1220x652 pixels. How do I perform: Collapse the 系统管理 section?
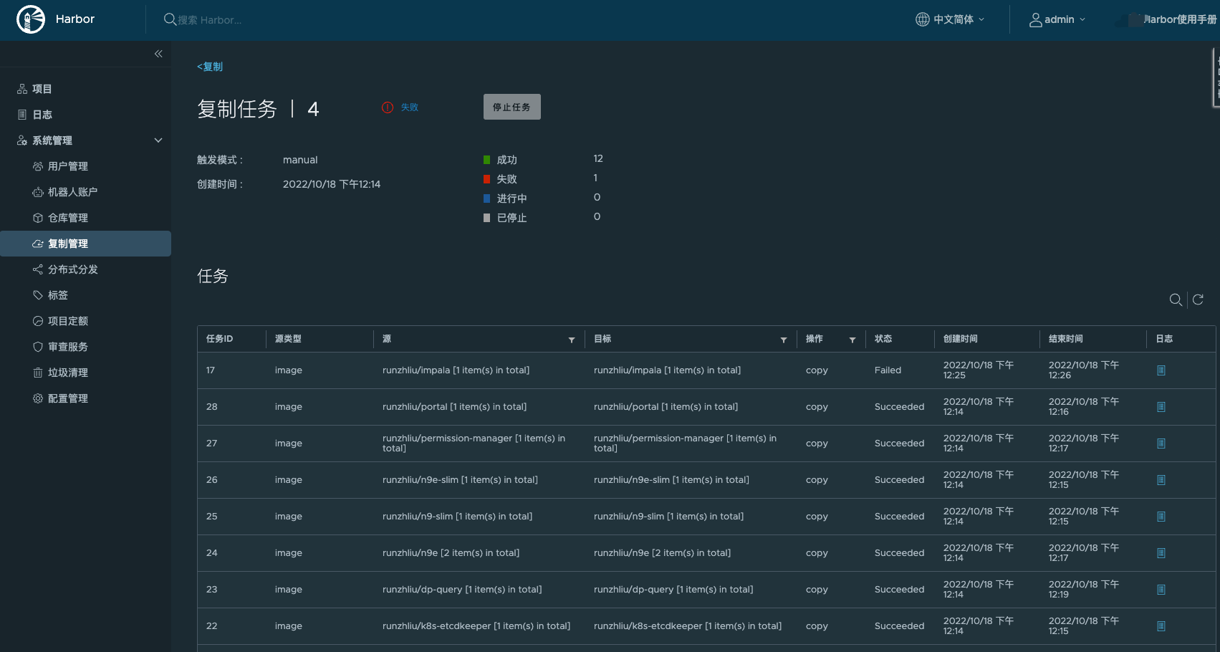pos(158,140)
